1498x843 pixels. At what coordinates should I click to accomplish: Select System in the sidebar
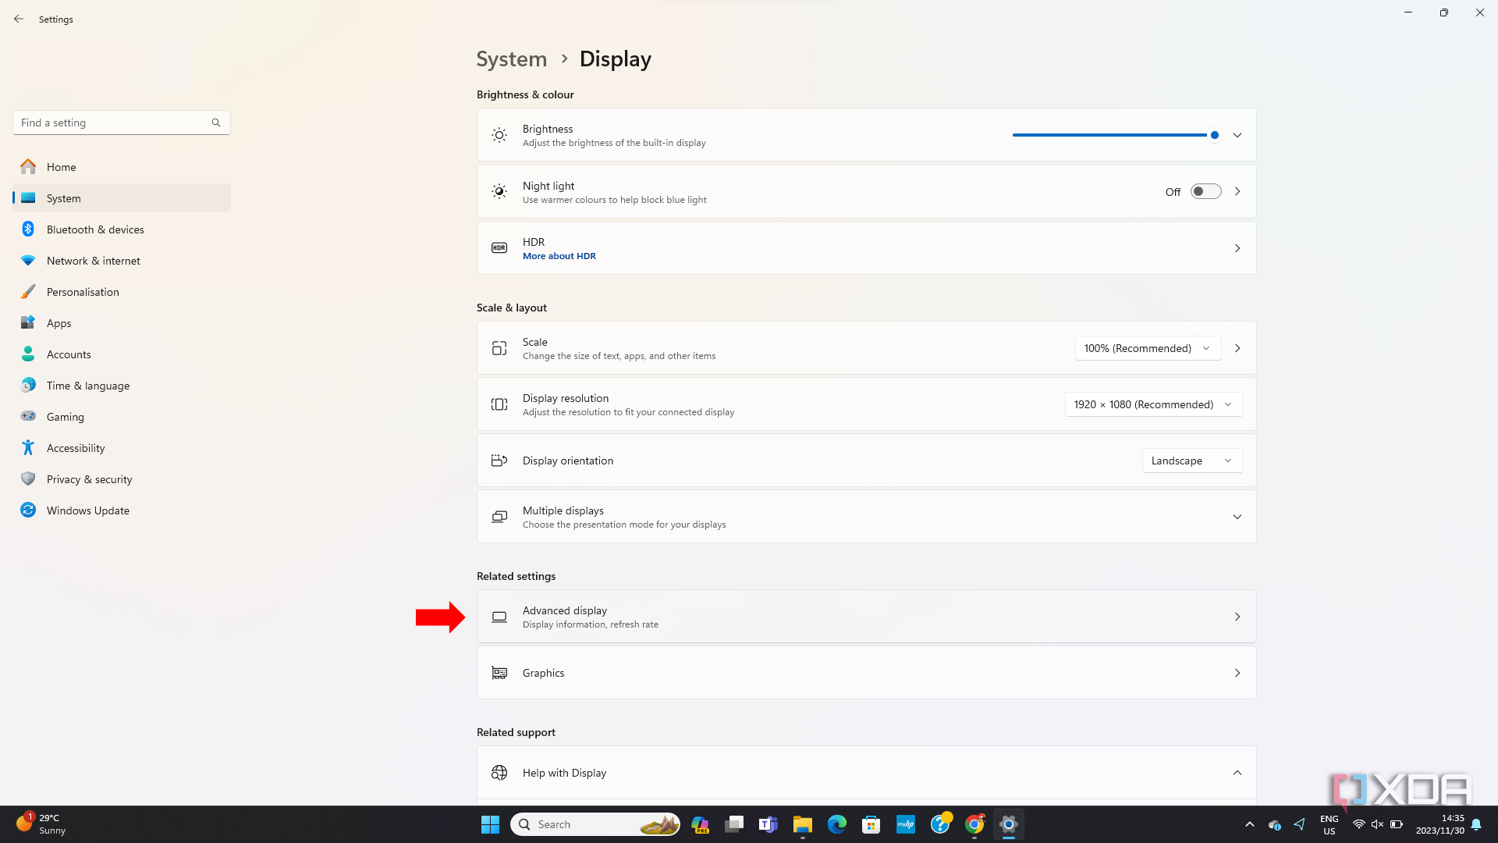click(122, 198)
